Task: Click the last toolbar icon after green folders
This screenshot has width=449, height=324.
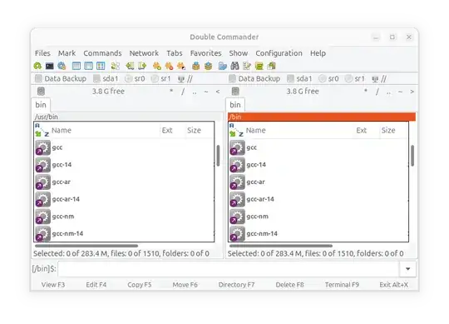Action: [271, 66]
